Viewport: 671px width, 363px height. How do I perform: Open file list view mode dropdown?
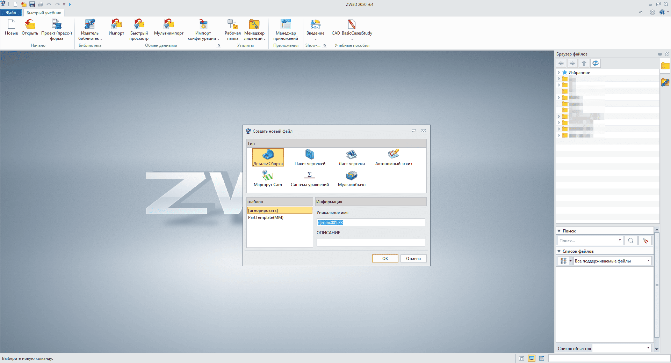(570, 261)
